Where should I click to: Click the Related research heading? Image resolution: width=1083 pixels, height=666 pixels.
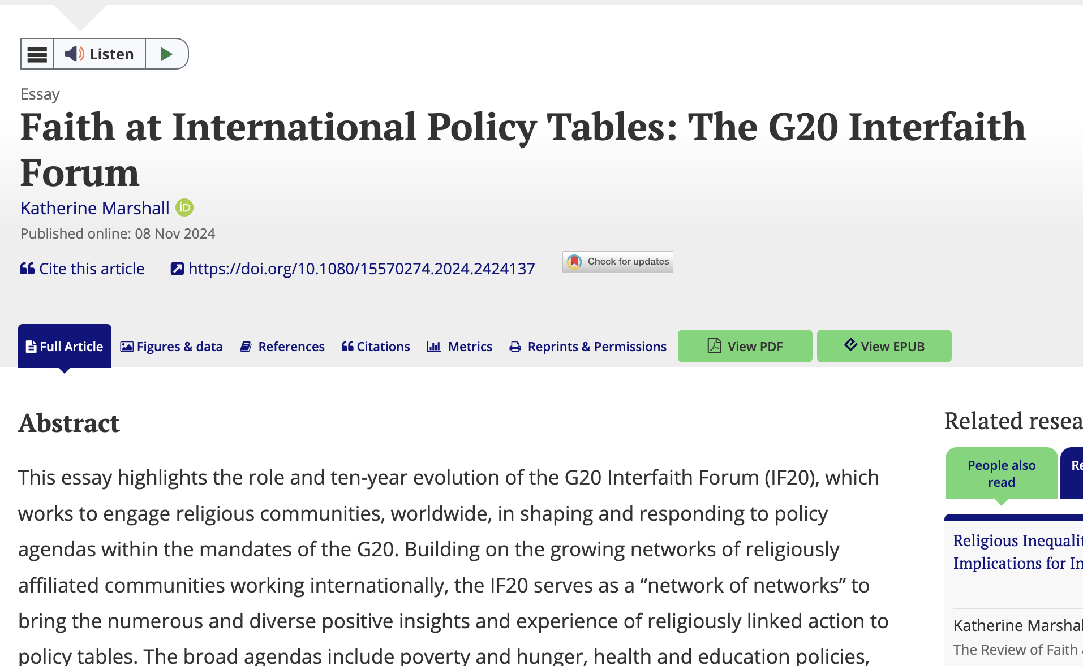pos(1013,421)
